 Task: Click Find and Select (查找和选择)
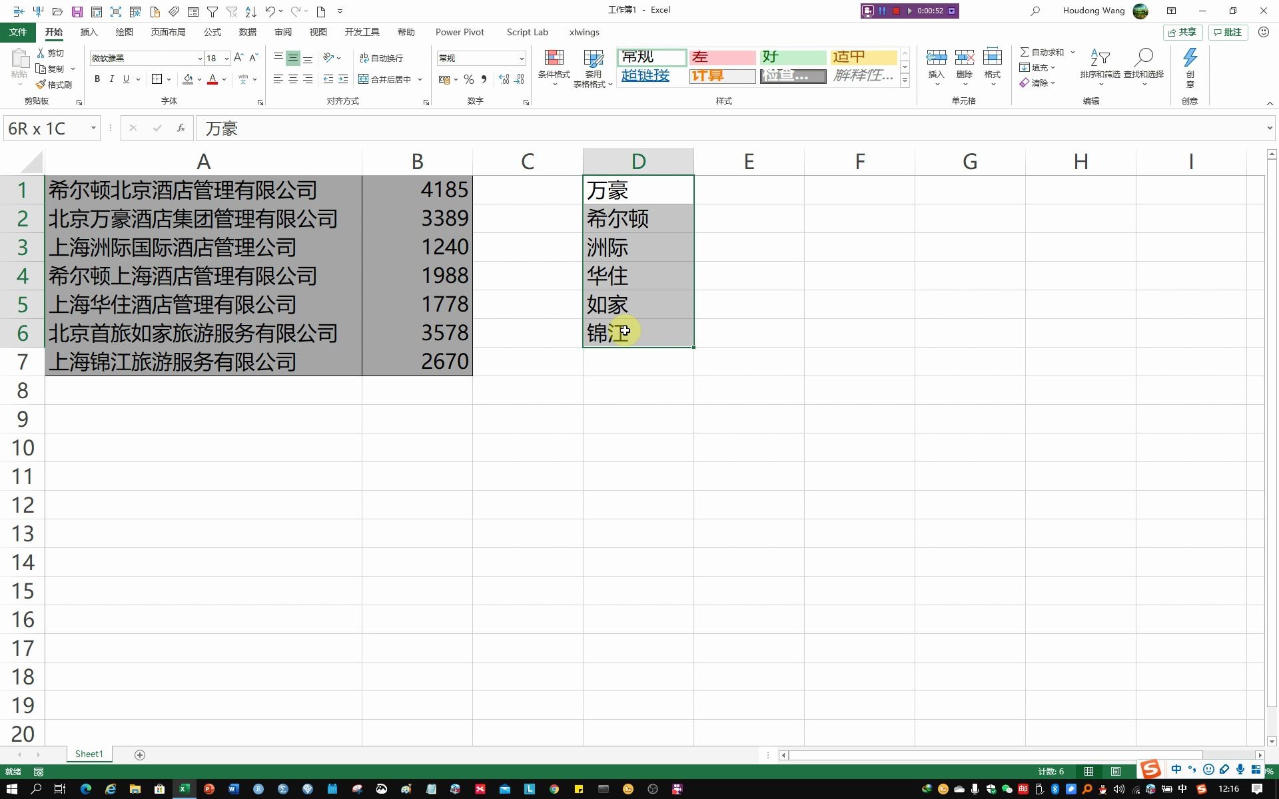1144,67
